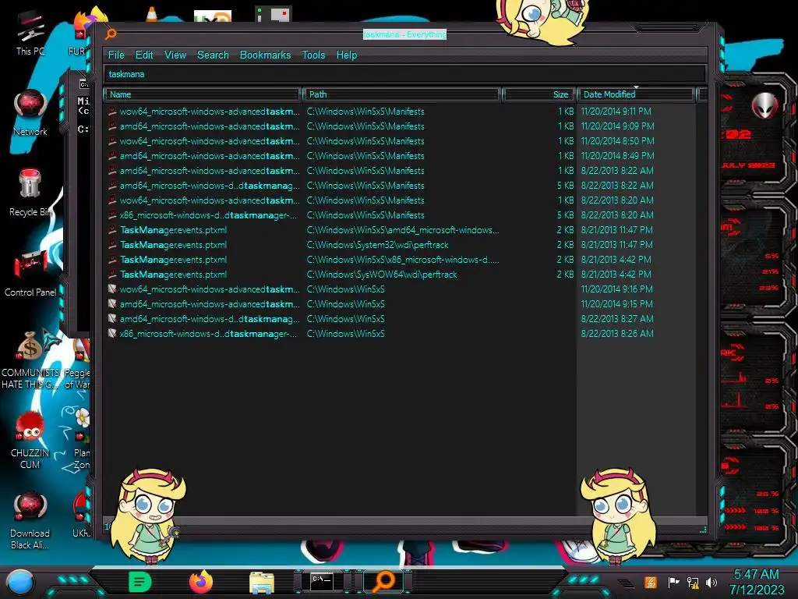The width and height of the screenshot is (798, 599).
Task: Open the Download Black Ali... desktop icon
Action: click(30, 520)
